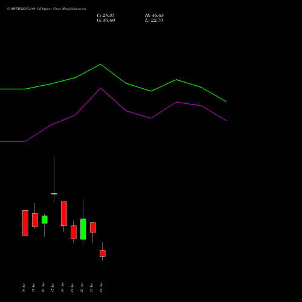Screen dimensions: 302x302
Task: Click the peak of the purple line
Action: click(101, 88)
